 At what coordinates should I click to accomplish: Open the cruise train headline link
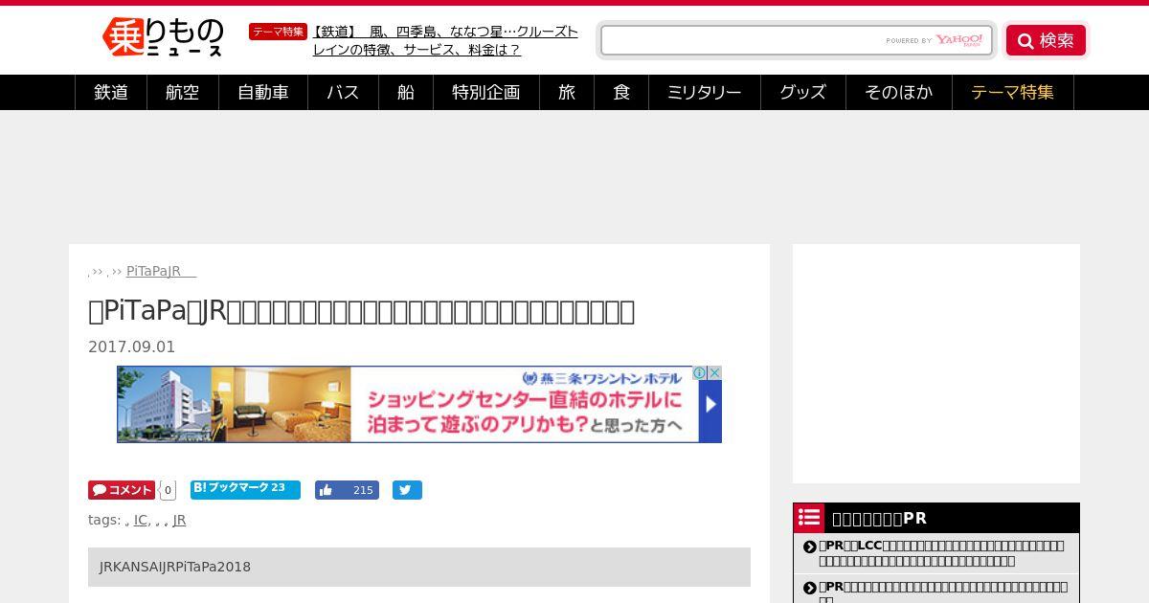coord(445,40)
